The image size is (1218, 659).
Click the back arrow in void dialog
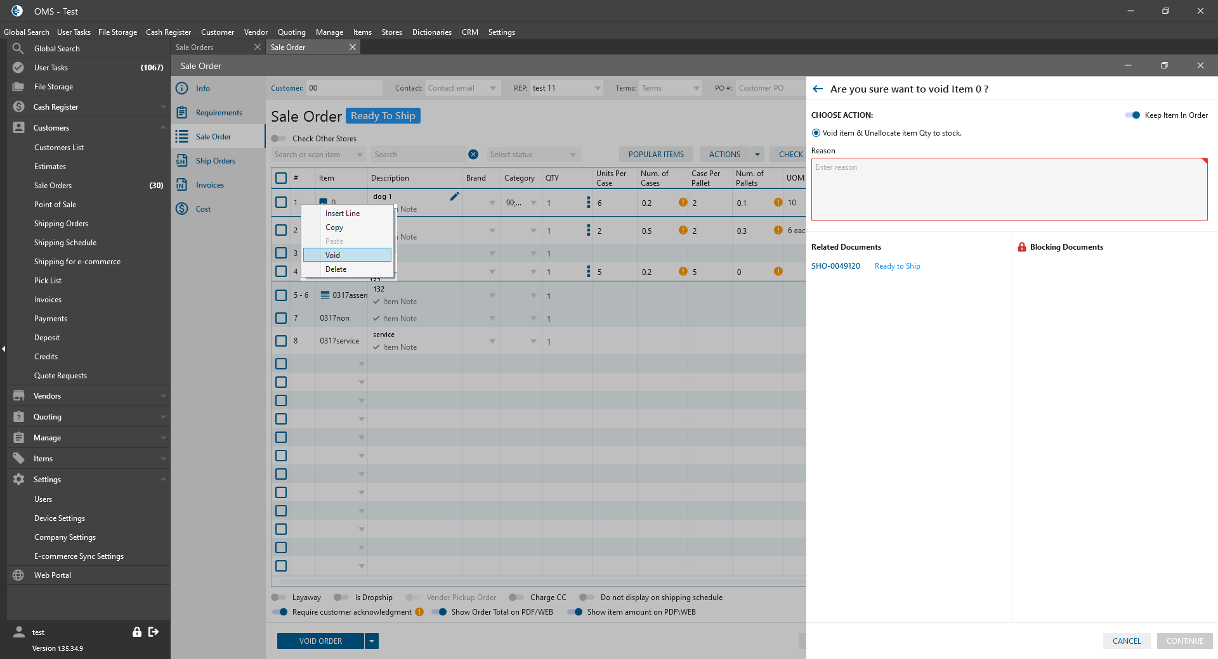pos(818,89)
